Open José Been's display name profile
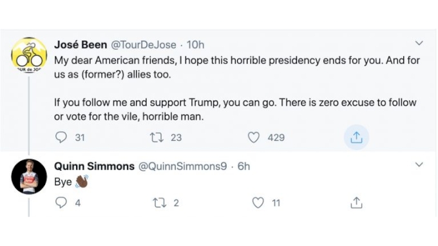438x246 pixels. point(81,44)
